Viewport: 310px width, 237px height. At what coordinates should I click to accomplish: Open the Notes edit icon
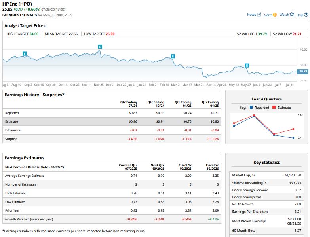coord(259,14)
